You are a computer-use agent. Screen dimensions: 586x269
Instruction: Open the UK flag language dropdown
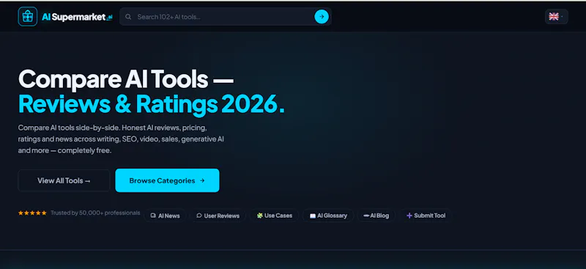[x=556, y=16]
